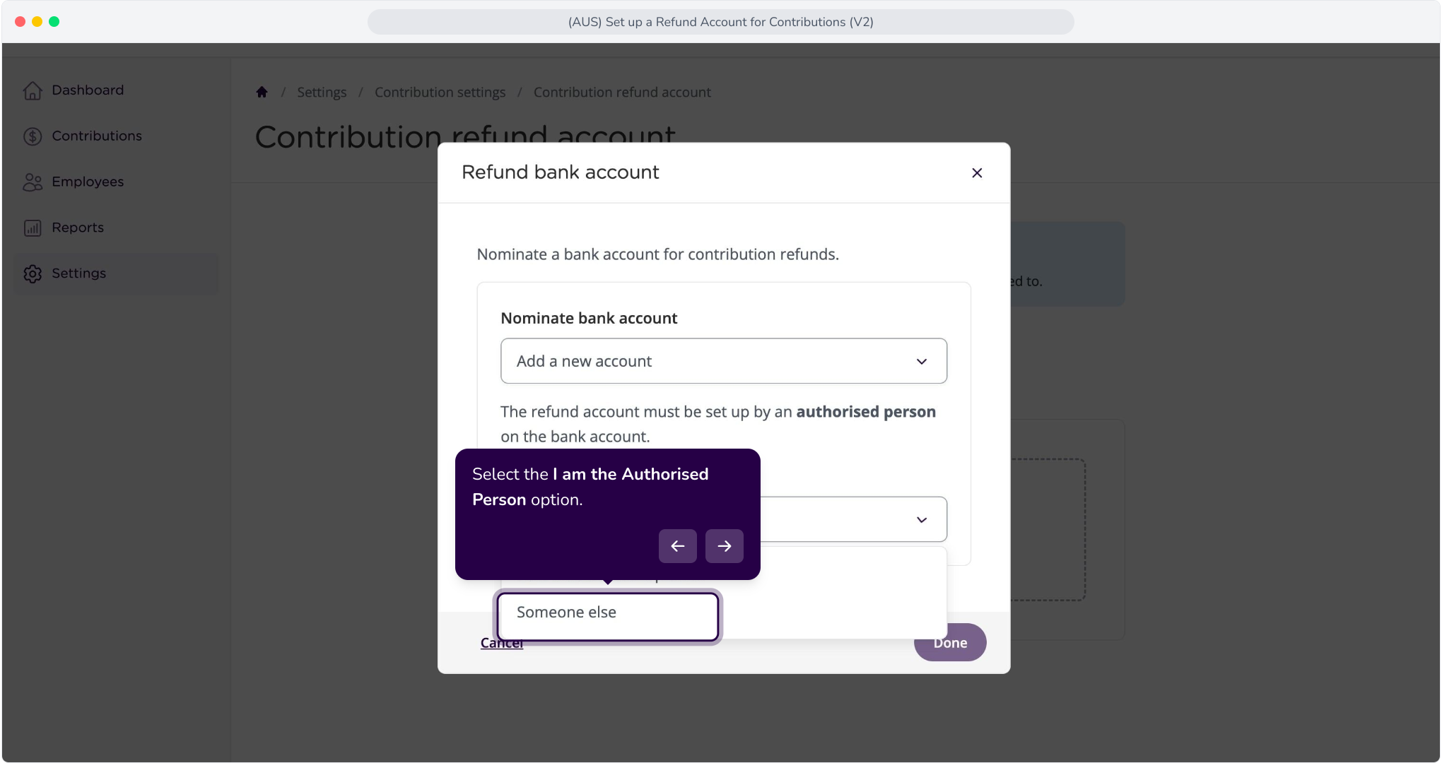Click the Reports chart icon
Screen dimensions: 1442x763
[x=33, y=228]
